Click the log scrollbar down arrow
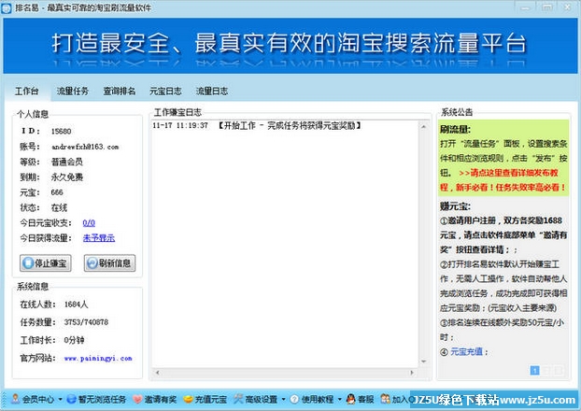The width and height of the screenshot is (581, 411). click(x=423, y=361)
